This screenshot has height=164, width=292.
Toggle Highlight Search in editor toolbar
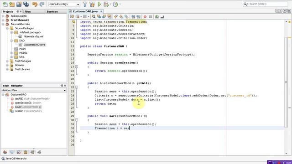109,17
